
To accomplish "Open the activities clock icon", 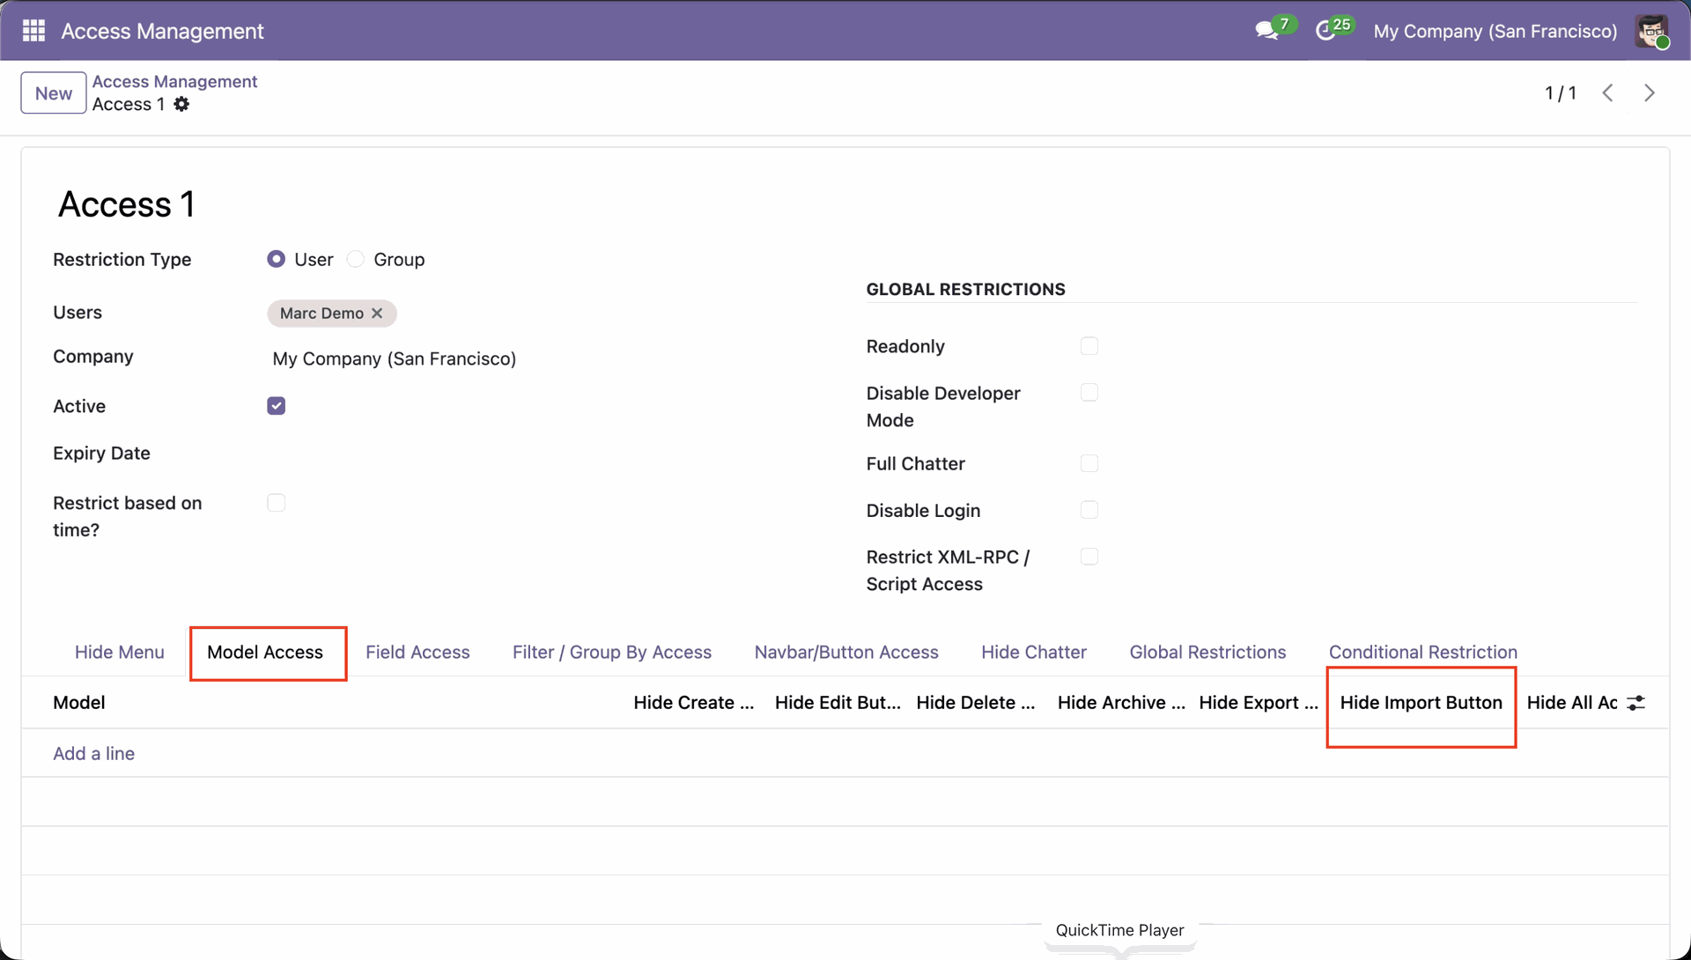I will [x=1325, y=31].
